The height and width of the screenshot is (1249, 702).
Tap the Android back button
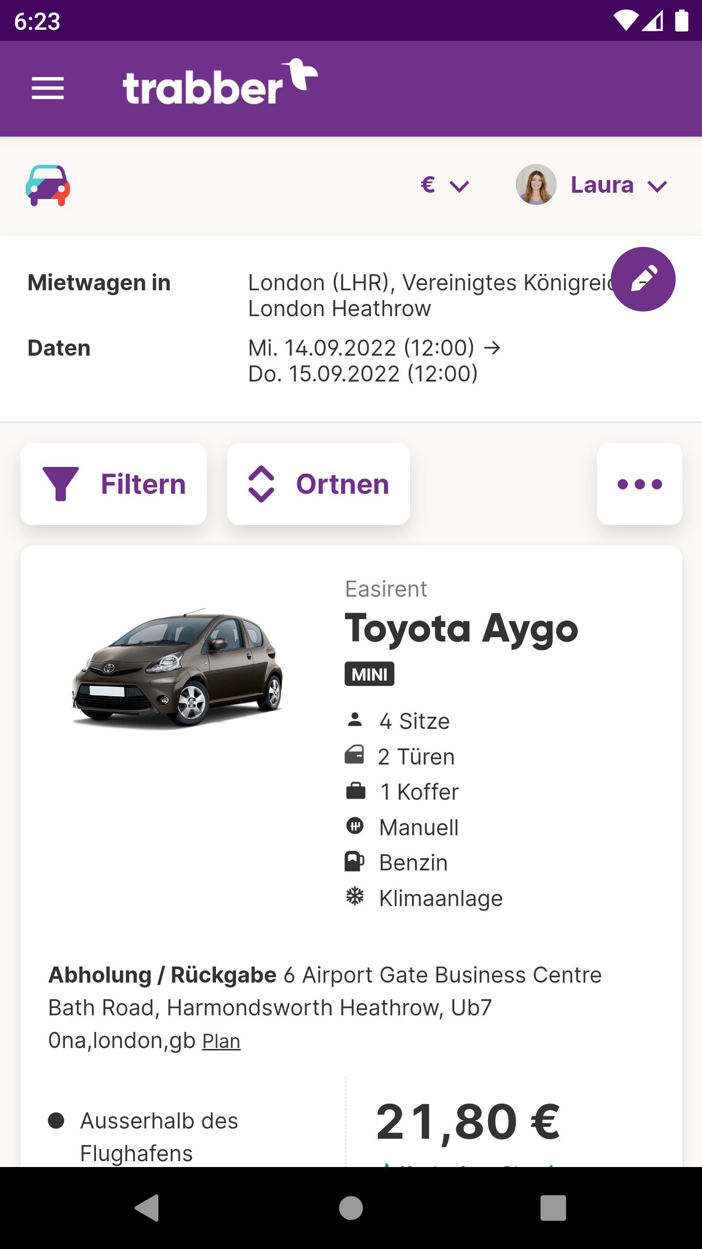coord(147,1208)
